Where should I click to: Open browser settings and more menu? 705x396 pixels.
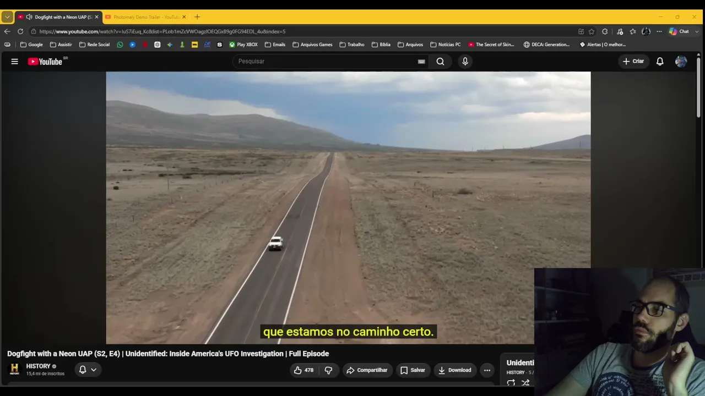click(x=659, y=31)
